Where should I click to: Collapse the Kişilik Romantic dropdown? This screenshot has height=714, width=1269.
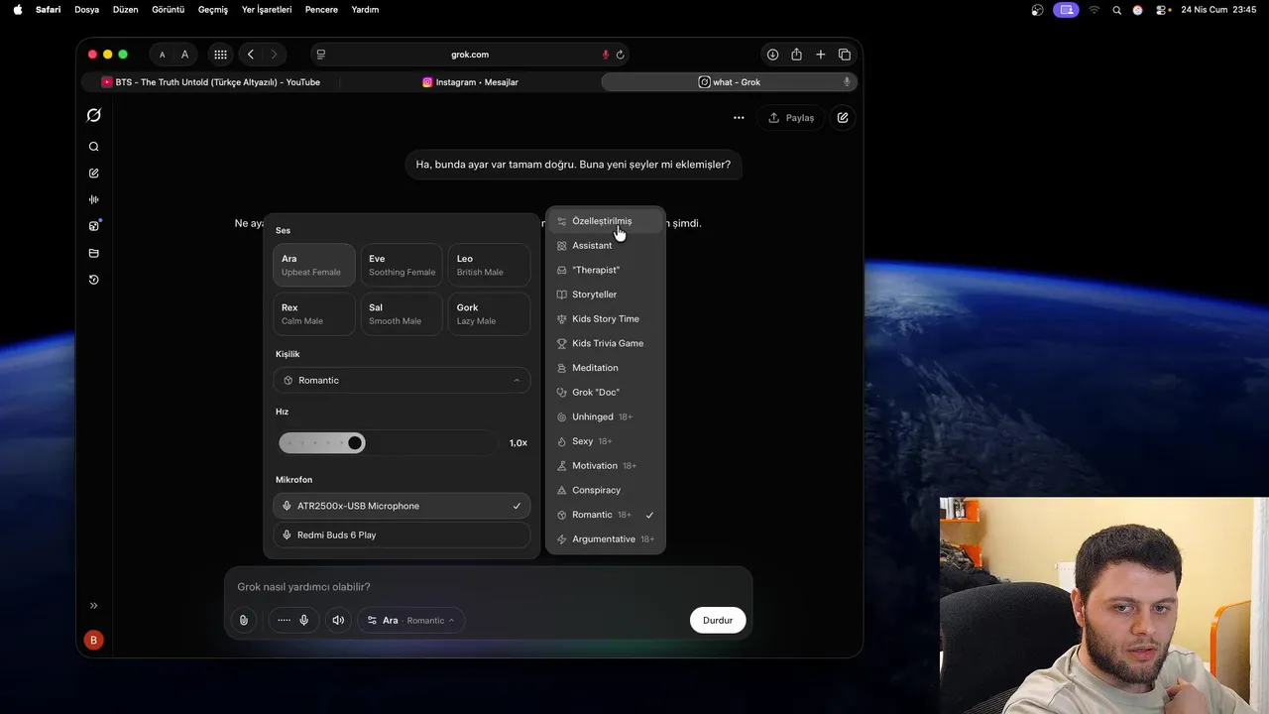[x=402, y=380]
